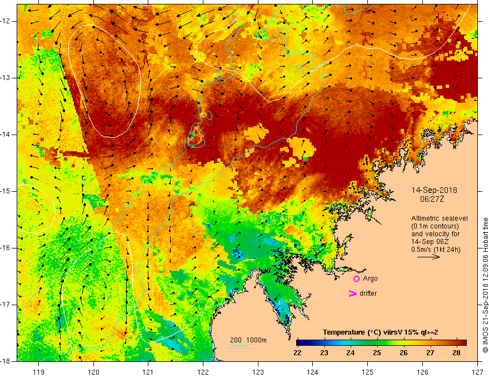Click the 0.5m/s velocity reference arrow

[429, 257]
